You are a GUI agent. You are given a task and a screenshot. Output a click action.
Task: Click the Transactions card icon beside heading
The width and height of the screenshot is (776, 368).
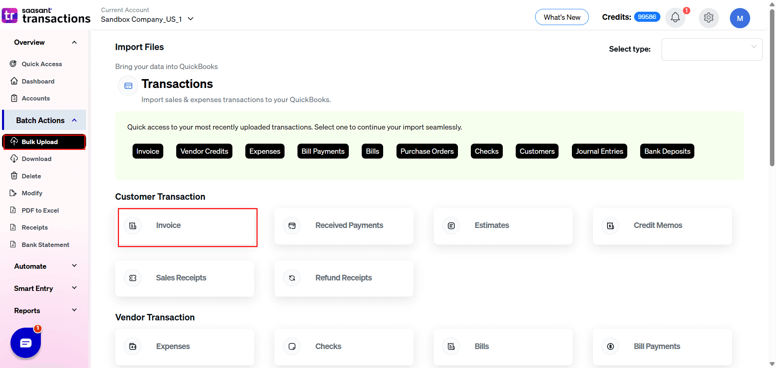(x=128, y=86)
